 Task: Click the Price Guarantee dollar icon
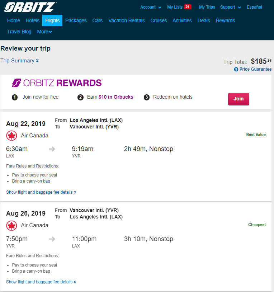click(x=236, y=69)
